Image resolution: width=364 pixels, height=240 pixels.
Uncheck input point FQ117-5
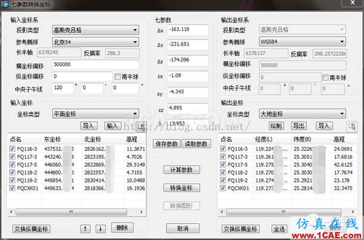pos(12,164)
